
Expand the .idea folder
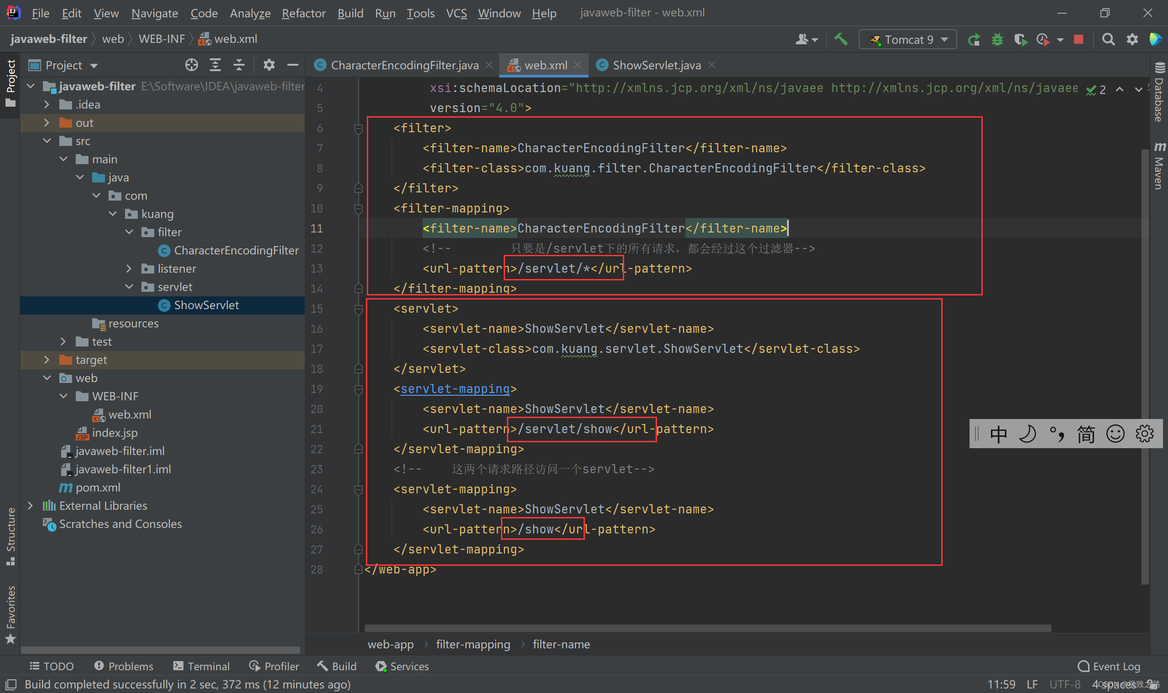click(46, 104)
